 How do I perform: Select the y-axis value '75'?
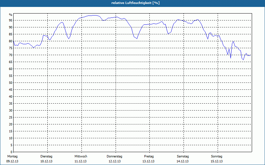point(11,48)
